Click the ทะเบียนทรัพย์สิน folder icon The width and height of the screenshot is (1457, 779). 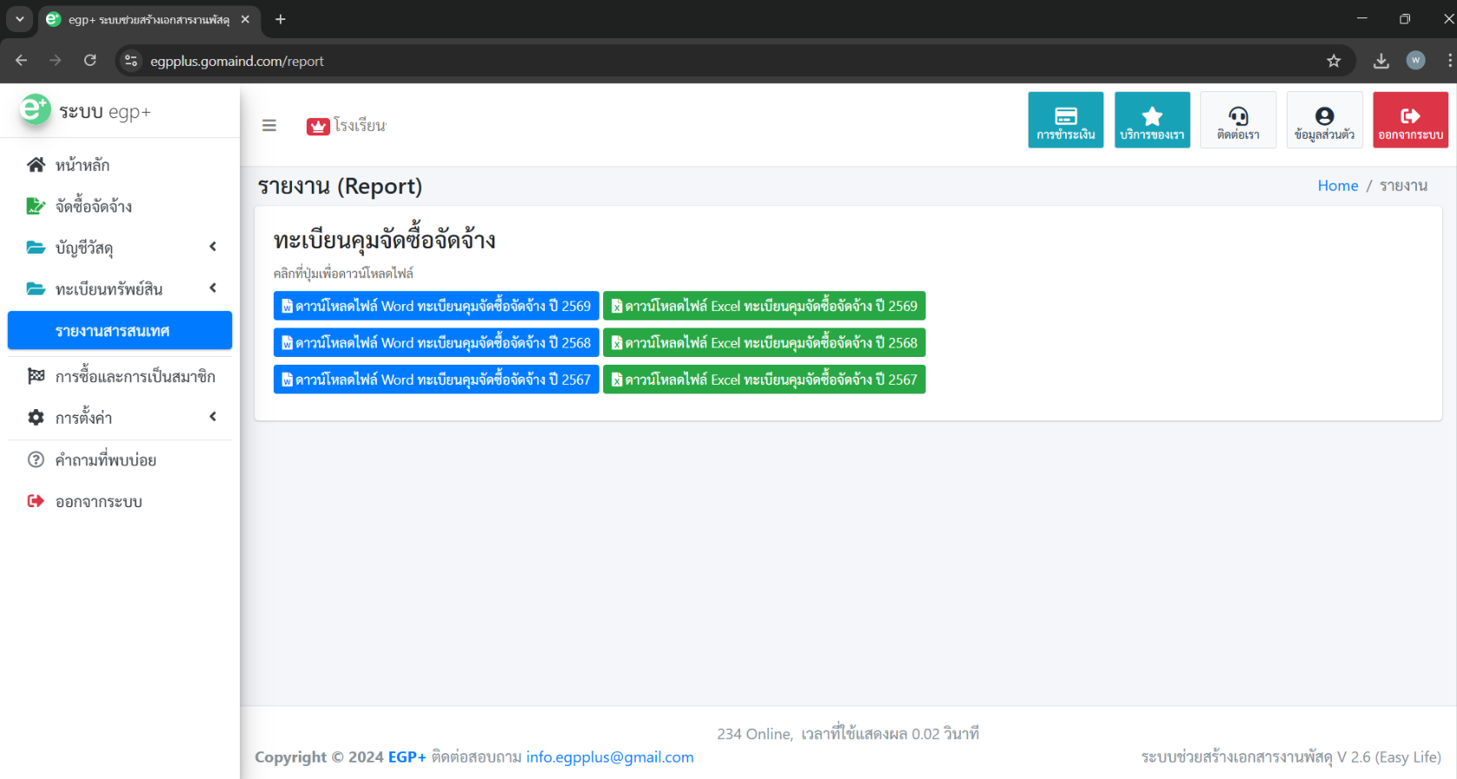[36, 288]
